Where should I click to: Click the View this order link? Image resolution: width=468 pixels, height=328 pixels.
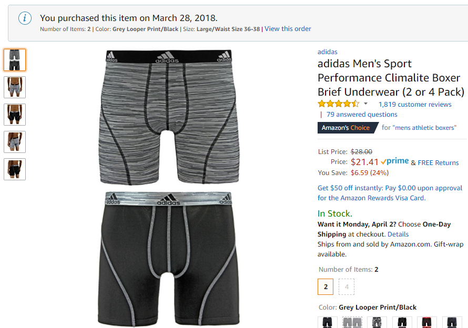point(288,29)
